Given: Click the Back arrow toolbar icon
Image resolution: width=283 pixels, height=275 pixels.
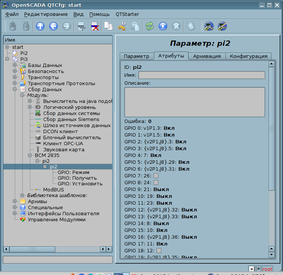Looking at the screenshot, I should click(53, 26).
